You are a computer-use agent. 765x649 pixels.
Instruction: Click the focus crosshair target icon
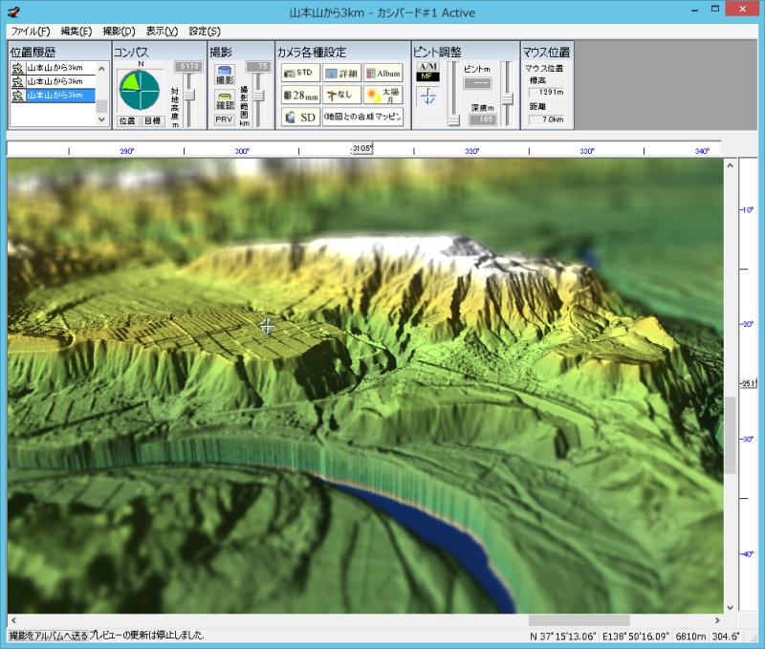point(427,96)
